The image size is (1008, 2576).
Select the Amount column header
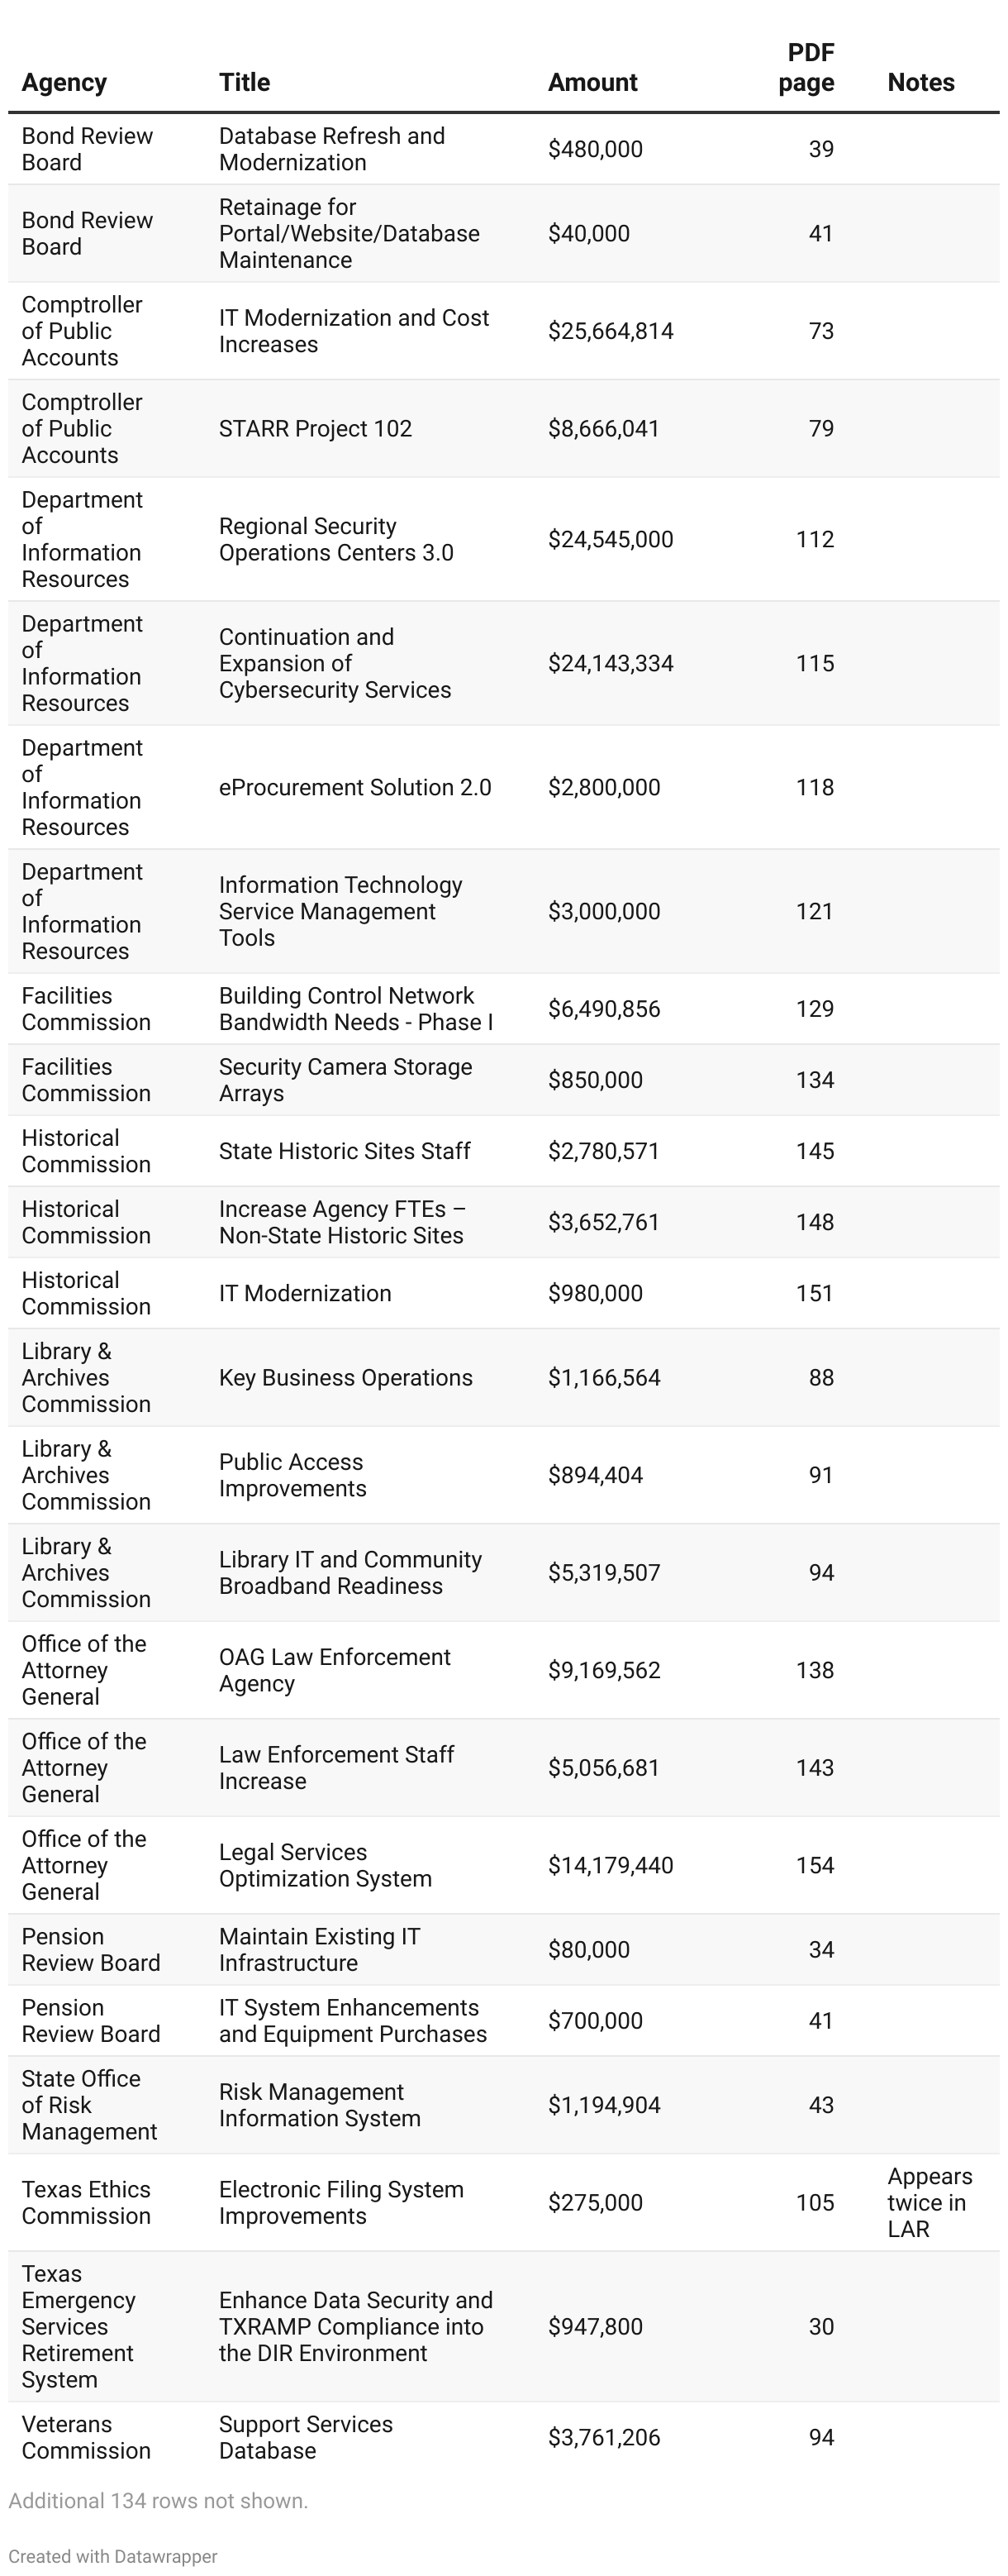click(592, 82)
